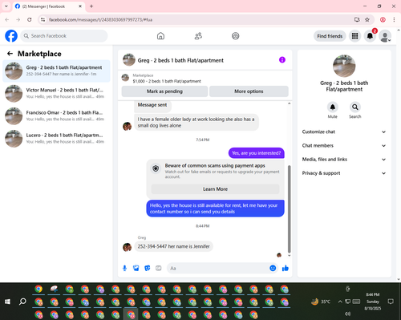401x320 pixels.
Task: Click the 'Yes, are you interested?' message
Action: tap(256, 153)
